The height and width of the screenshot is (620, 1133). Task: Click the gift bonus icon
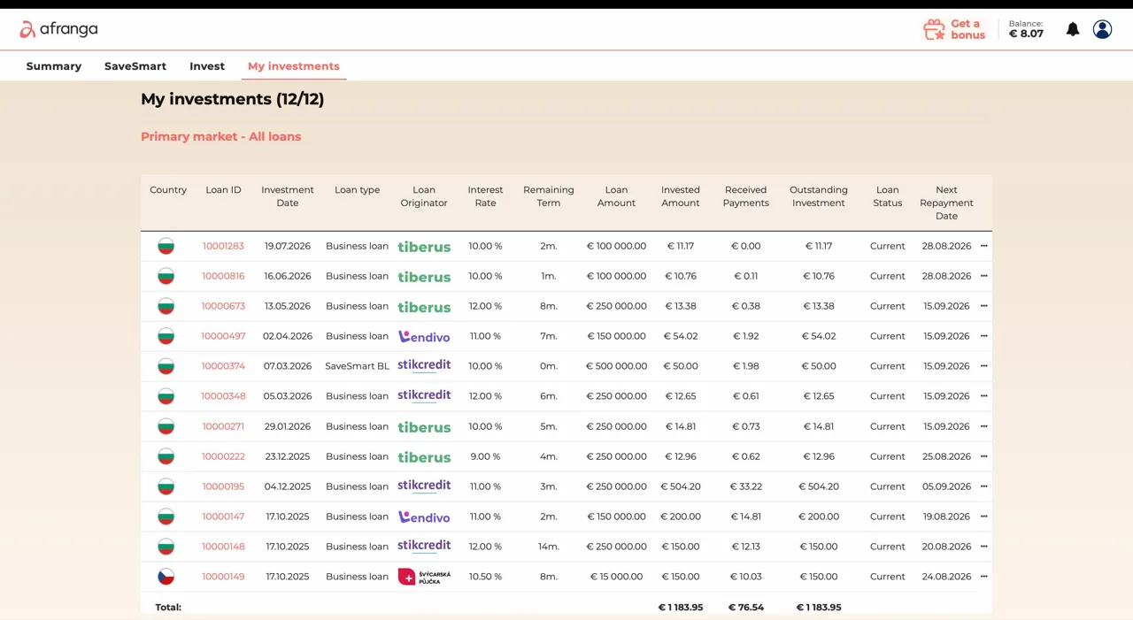pos(934,30)
